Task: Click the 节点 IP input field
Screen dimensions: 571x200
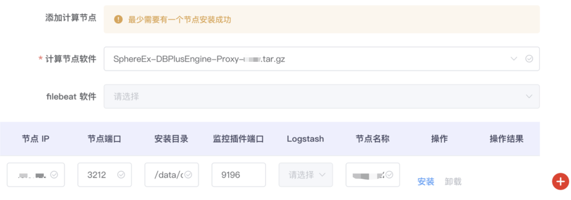Action: (x=31, y=175)
